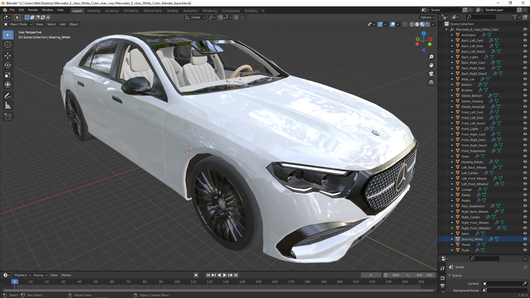This screenshot has height=298, width=530.
Task: Select the Cursor tool in toolbar
Action: point(8,45)
